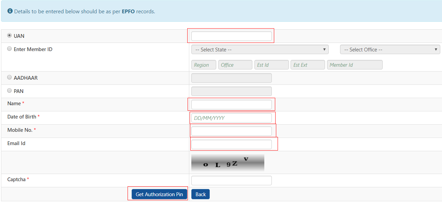Viewport: 442px width, 204px height.
Task: Click the Back button
Action: click(201, 194)
